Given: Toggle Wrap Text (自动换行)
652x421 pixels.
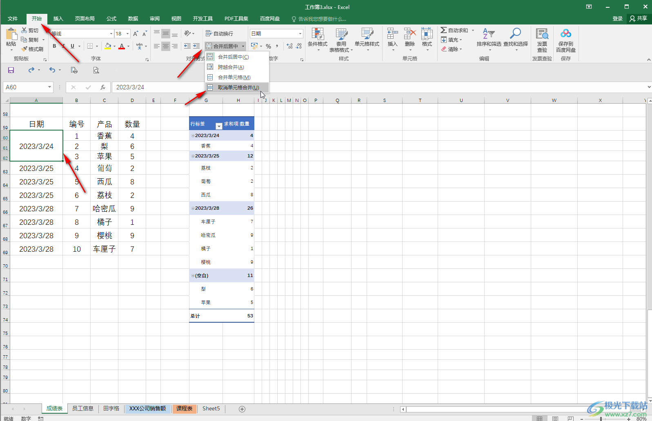Looking at the screenshot, I should point(219,33).
